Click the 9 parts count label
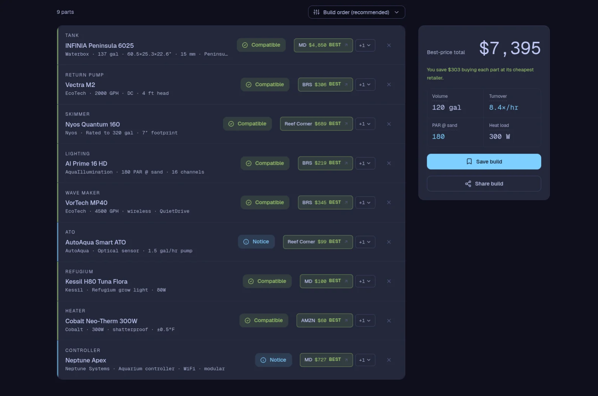This screenshot has width=598, height=396. coord(65,12)
